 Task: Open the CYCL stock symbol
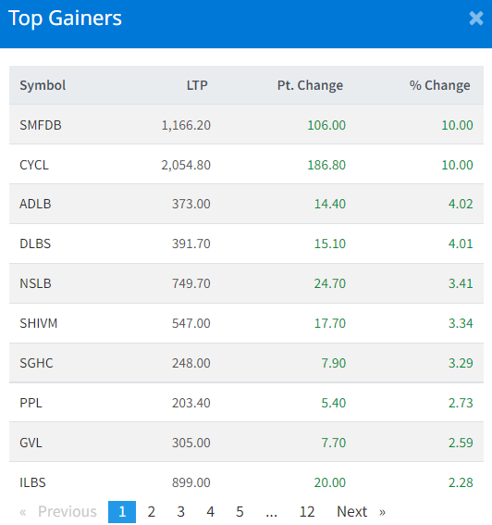34,165
